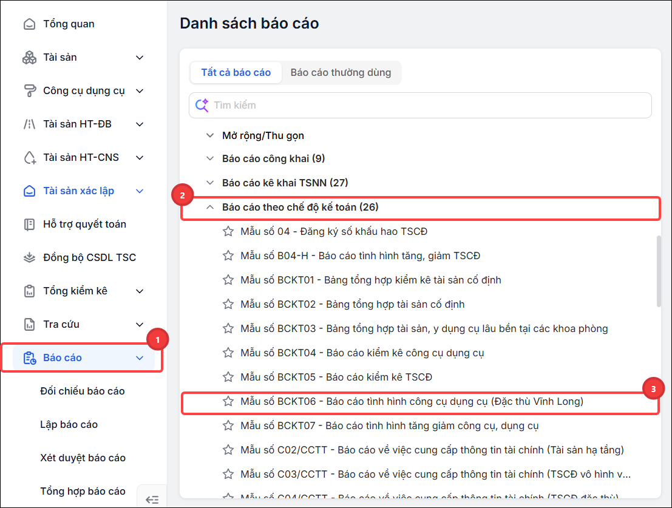Expand the Tài sản xác lập chevron

pos(140,191)
